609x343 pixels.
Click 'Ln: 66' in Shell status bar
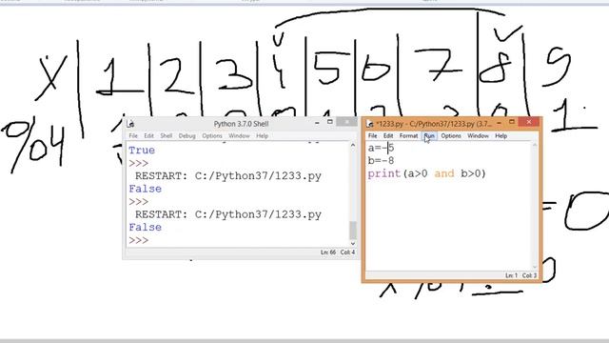pyautogui.click(x=328, y=252)
